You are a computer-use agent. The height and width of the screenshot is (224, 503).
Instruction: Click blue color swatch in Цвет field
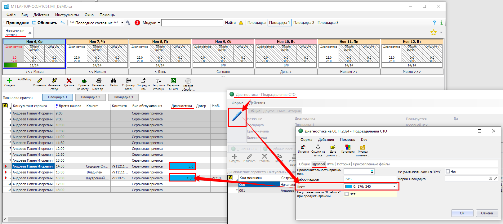349,186
